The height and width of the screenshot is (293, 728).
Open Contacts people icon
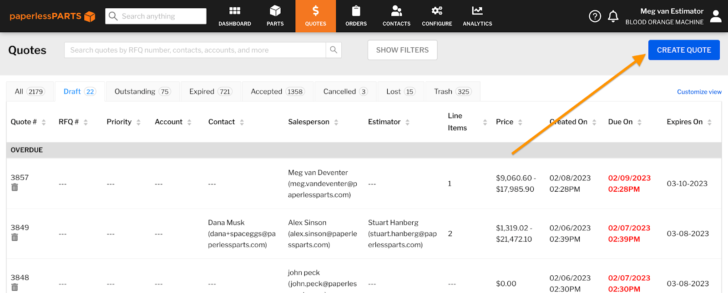coord(396,11)
